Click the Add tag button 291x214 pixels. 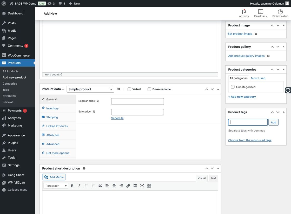point(273,122)
